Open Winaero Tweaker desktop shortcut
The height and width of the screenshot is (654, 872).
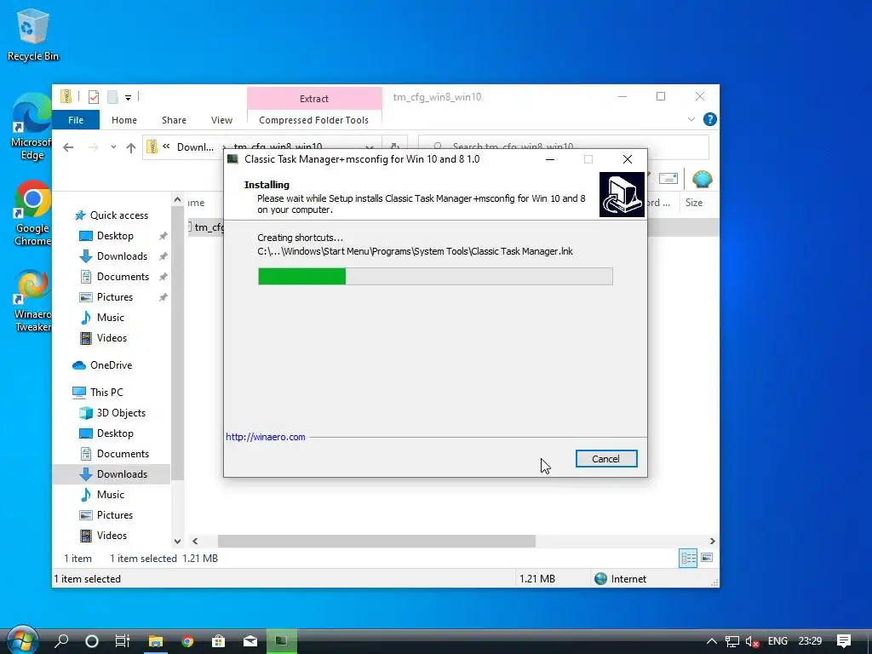pyautogui.click(x=32, y=301)
